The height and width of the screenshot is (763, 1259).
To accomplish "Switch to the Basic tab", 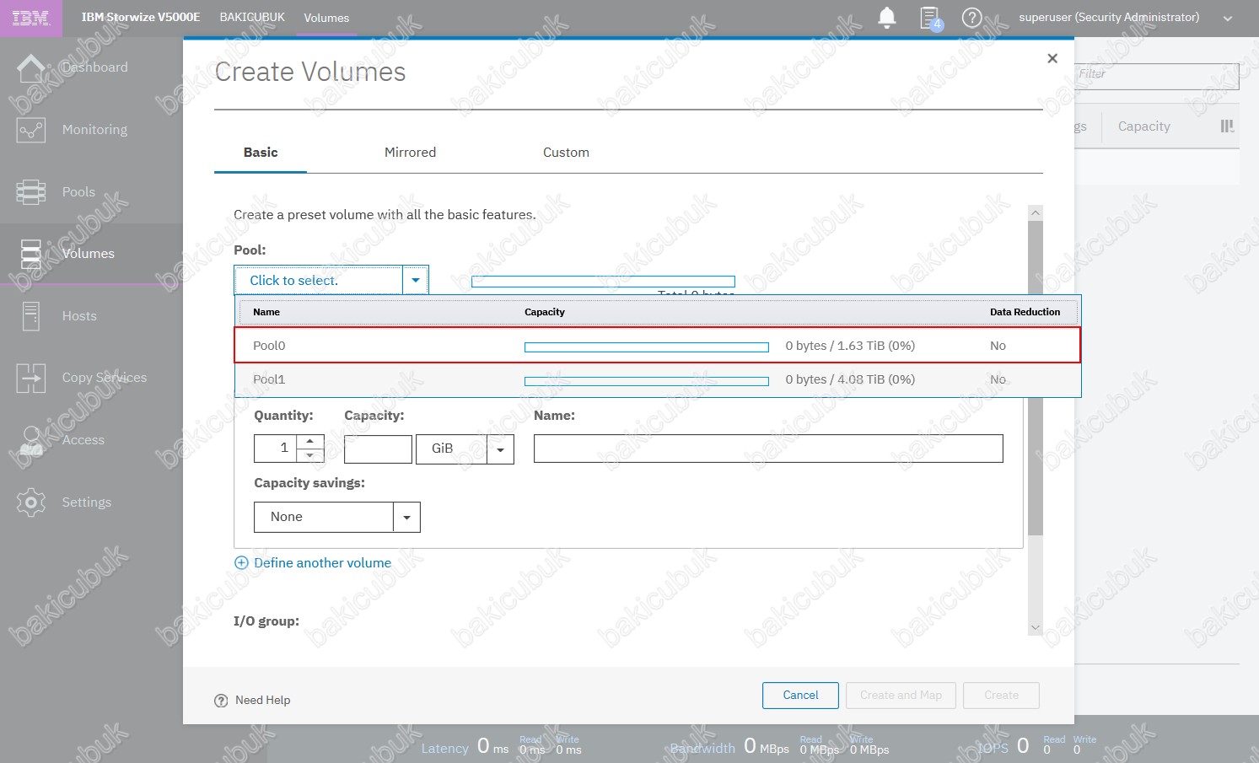I will (261, 153).
